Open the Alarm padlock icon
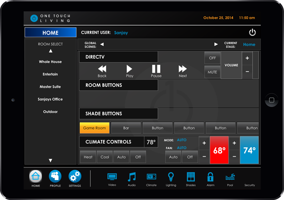The image size is (284, 200). click(210, 177)
